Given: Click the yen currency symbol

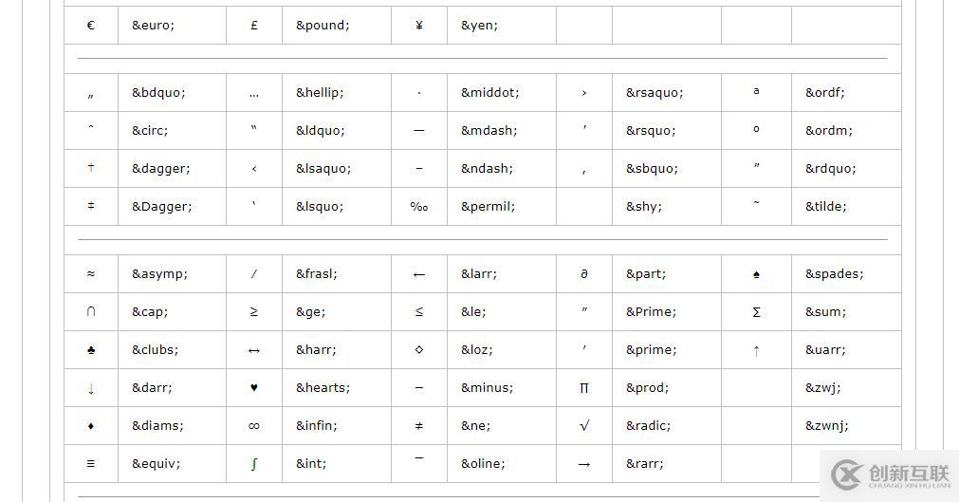Looking at the screenshot, I should 419,26.
